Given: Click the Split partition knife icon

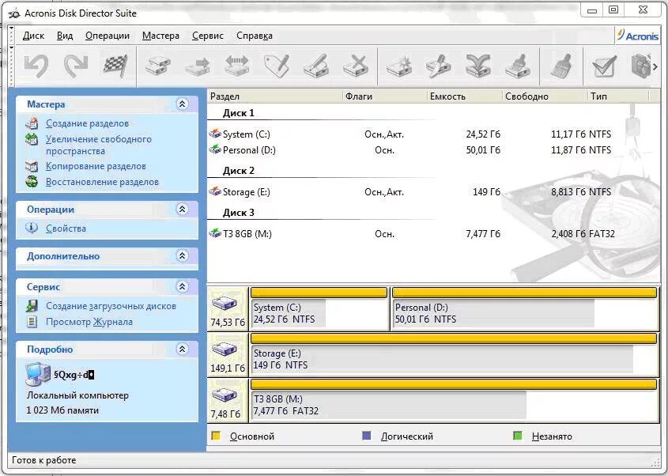Looking at the screenshot, I should point(439,66).
